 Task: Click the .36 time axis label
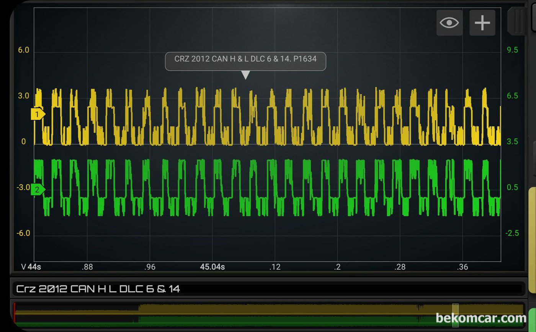[462, 267]
